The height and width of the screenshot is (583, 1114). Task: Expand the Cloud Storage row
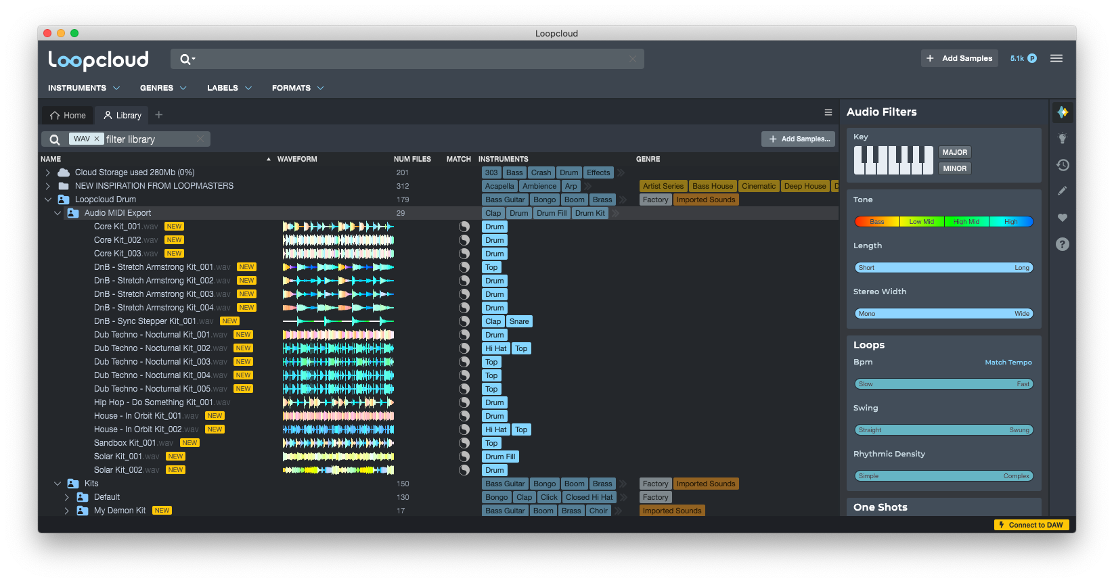coord(47,172)
